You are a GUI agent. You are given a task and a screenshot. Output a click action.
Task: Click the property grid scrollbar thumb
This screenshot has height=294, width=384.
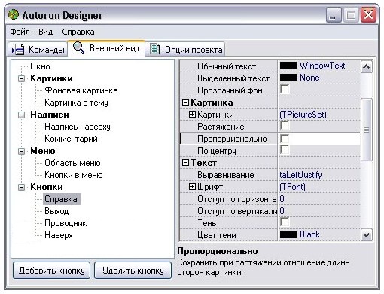click(x=367, y=130)
